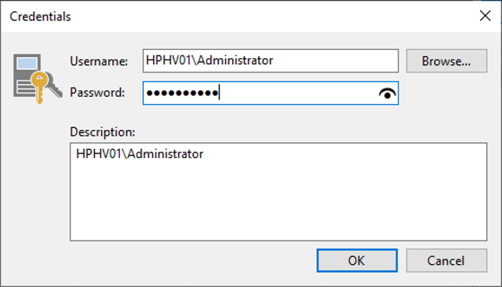Click inside the Description text area
The image size is (502, 287).
click(x=278, y=192)
